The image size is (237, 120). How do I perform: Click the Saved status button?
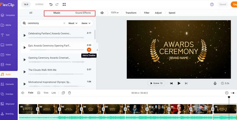tap(223, 4)
